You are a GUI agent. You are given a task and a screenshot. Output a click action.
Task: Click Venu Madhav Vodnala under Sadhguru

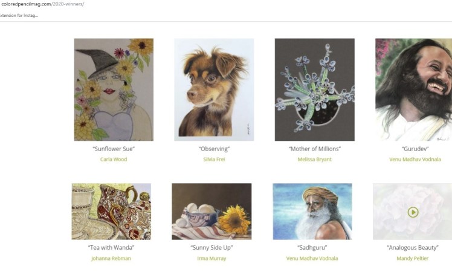point(312,258)
